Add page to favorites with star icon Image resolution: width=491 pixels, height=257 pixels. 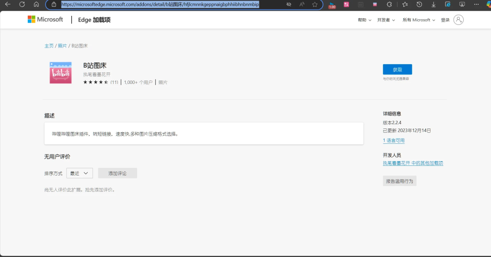pos(315,4)
